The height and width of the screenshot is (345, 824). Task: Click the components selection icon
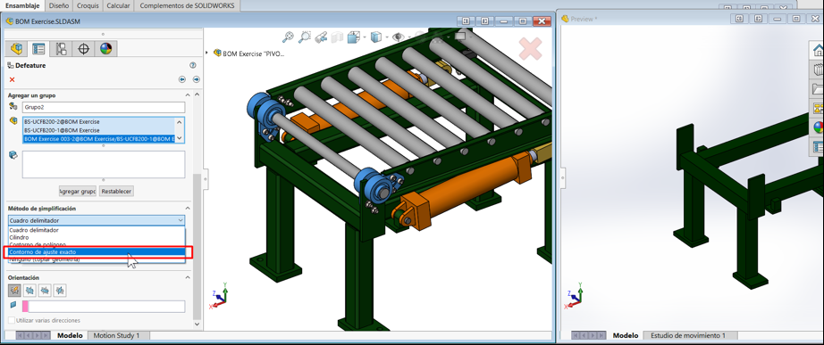coord(13,121)
